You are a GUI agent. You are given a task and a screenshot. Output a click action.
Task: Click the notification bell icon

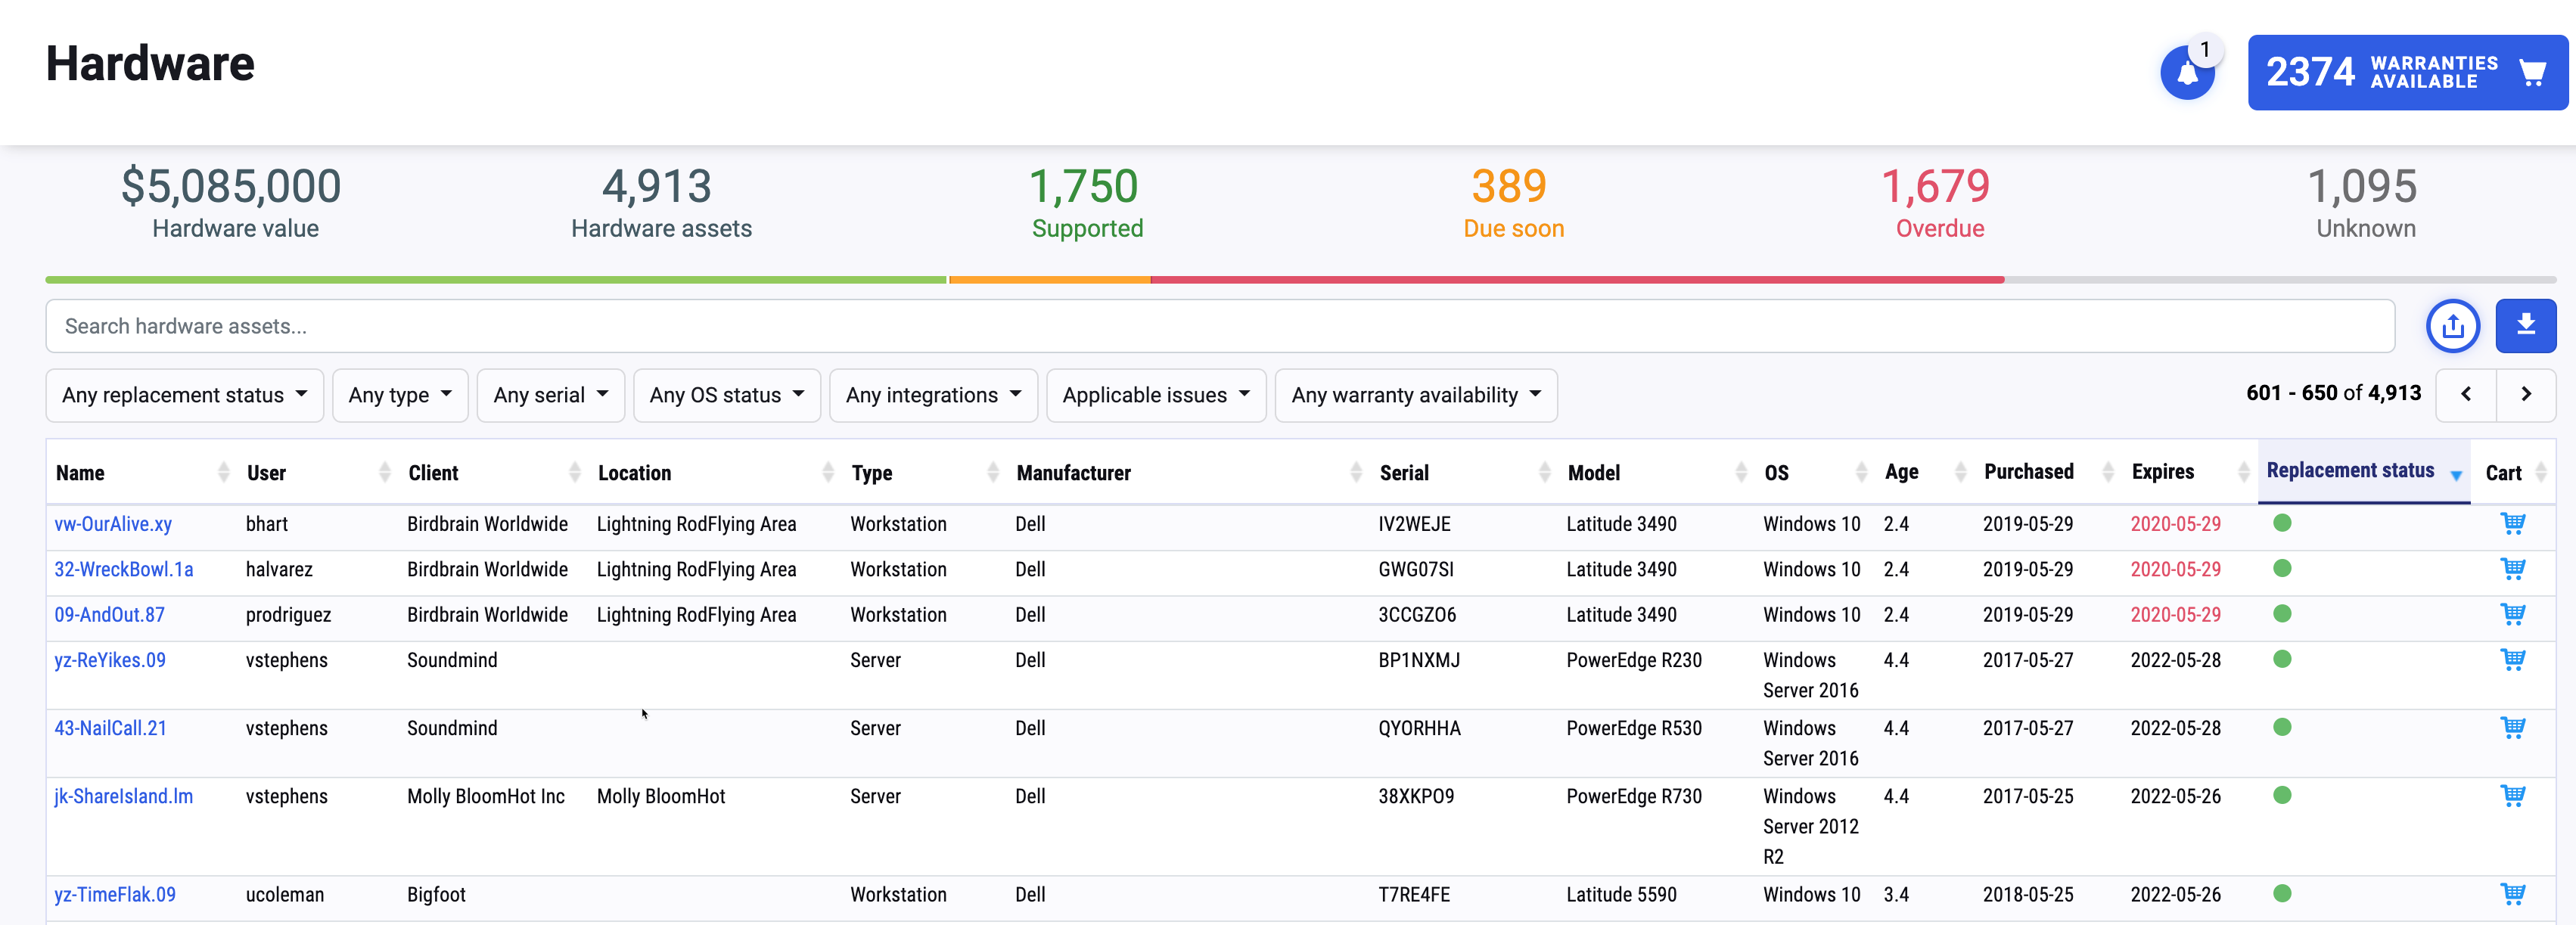(2187, 73)
